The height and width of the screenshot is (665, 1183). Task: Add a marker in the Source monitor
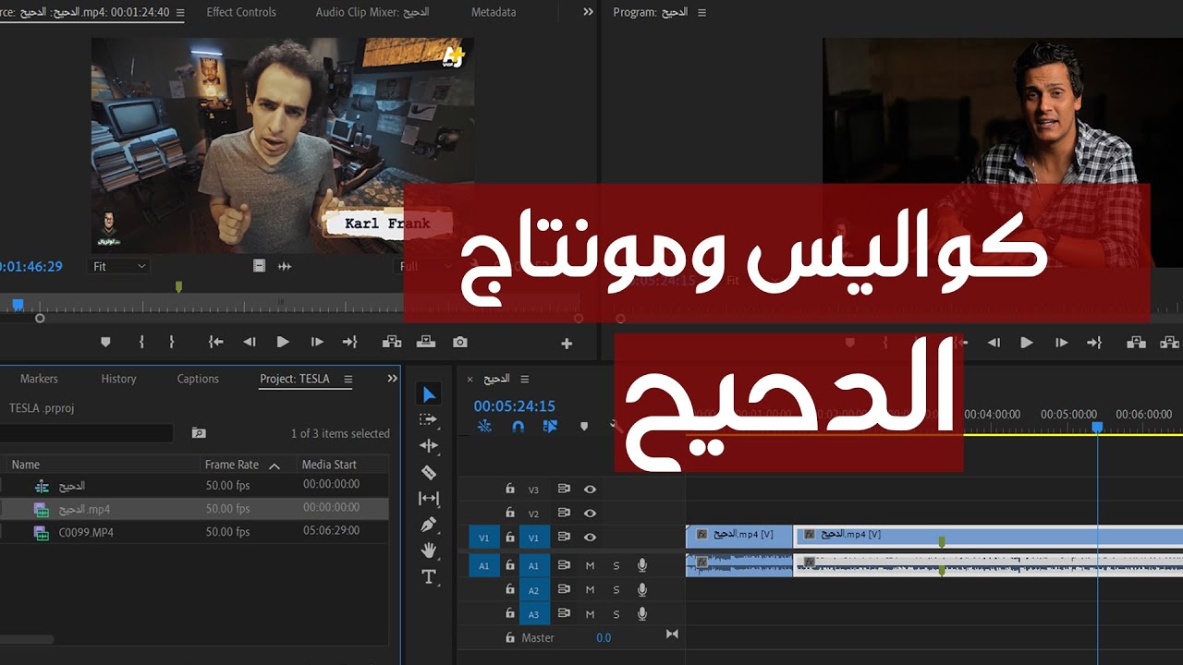(105, 342)
